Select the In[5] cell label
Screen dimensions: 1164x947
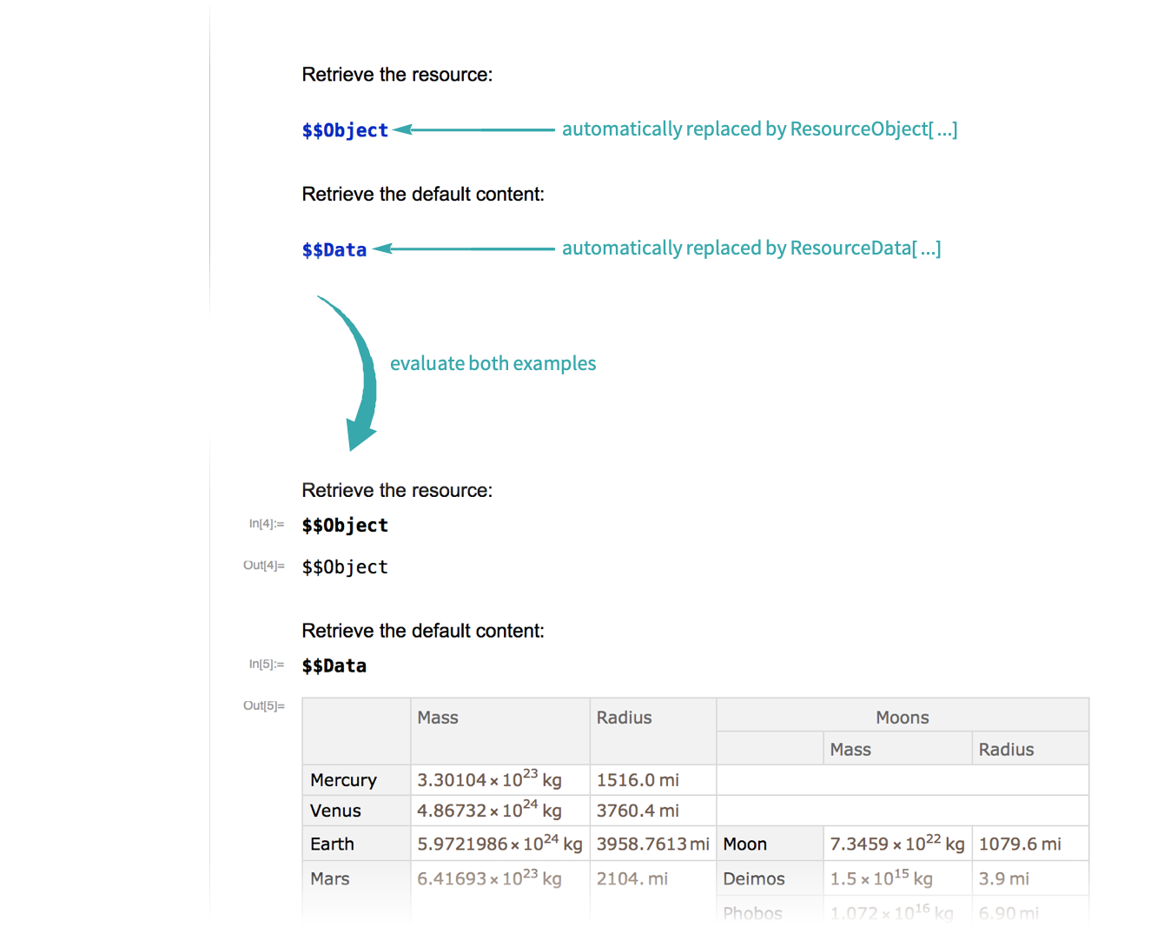(266, 665)
